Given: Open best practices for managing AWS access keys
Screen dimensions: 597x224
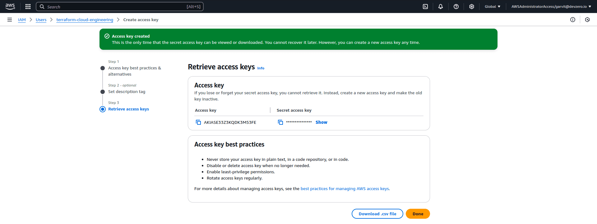Looking at the screenshot, I should (345, 189).
